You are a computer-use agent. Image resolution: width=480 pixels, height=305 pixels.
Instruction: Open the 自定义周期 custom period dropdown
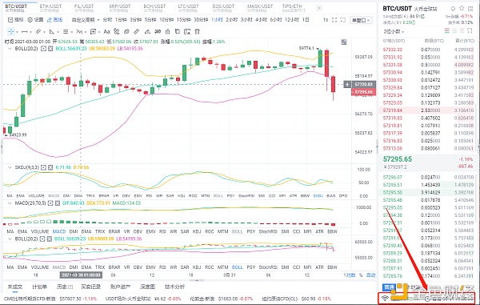click(x=86, y=20)
